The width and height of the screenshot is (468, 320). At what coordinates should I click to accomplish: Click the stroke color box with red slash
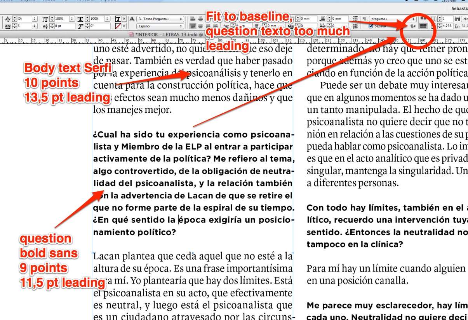pos(118,26)
